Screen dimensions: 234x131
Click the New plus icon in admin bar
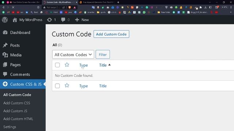(77, 20)
